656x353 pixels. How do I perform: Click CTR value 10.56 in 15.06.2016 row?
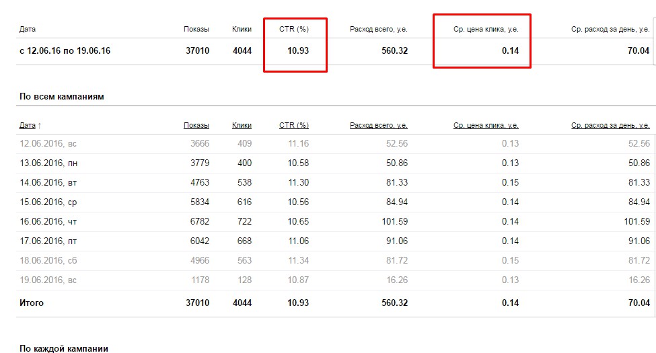298,202
